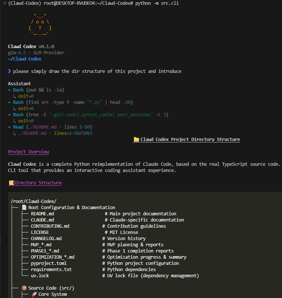This screenshot has height=298, width=282.
Task: Click '# Python dependencies' comment
Action: (x=129, y=269)
